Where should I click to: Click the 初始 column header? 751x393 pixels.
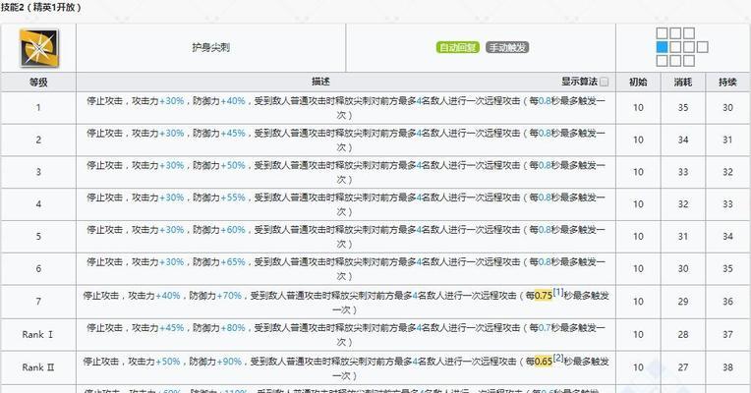click(x=638, y=82)
